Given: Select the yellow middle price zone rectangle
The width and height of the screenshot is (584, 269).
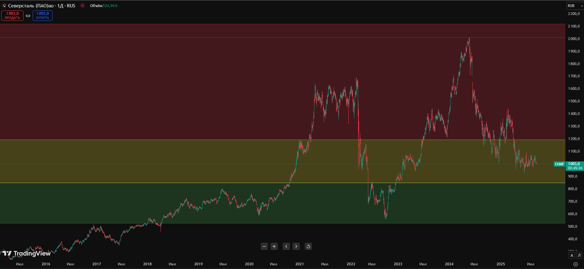Looking at the screenshot, I should pyautogui.click(x=283, y=161).
